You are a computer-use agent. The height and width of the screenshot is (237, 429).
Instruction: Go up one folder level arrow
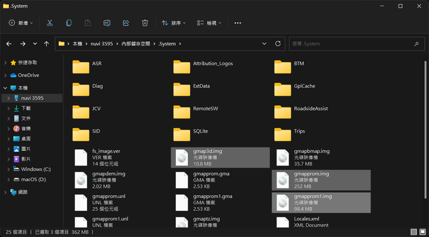(x=46, y=44)
